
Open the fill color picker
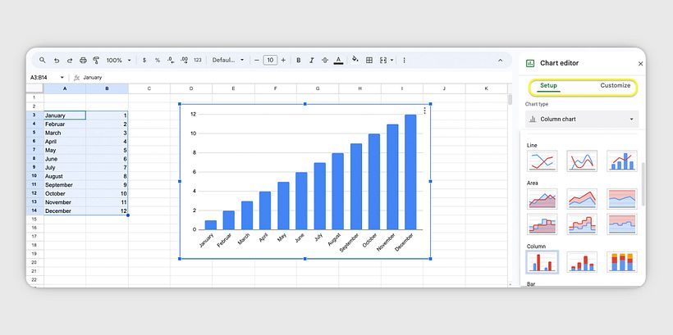point(355,60)
